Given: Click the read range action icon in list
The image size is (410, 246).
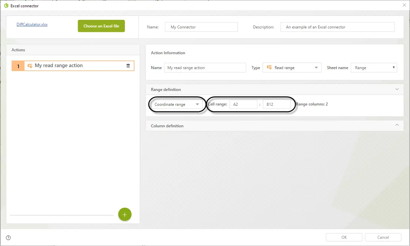Looking at the screenshot, I should click(x=30, y=66).
